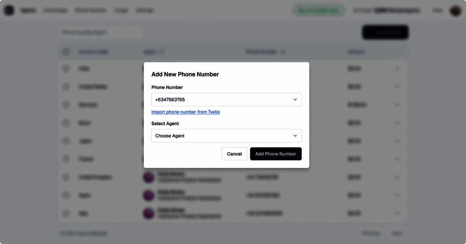Click the Emily agent avatar image
The width and height of the screenshot is (466, 244).
coord(148,177)
